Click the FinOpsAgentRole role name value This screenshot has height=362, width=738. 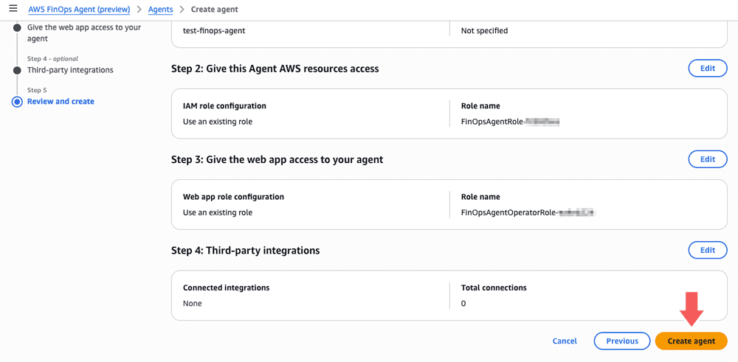click(510, 122)
